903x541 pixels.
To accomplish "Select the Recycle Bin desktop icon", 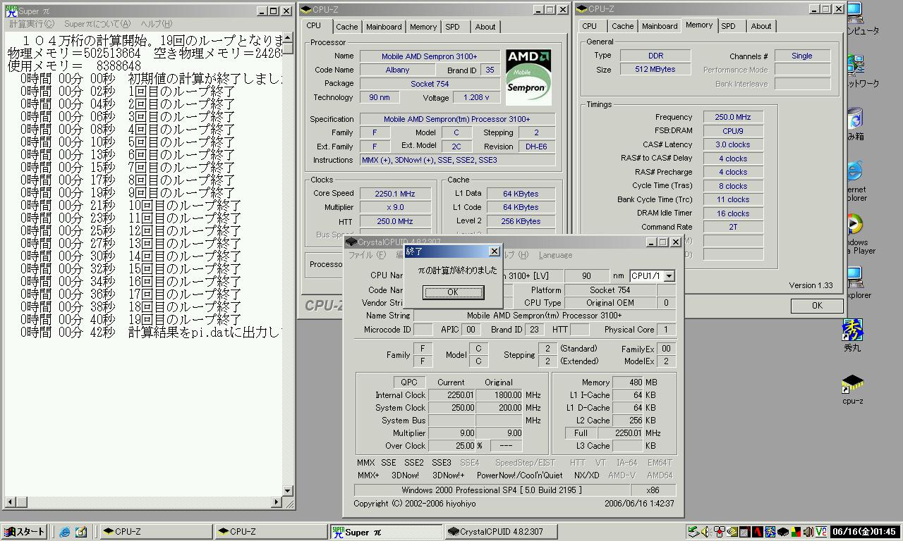I will click(x=854, y=124).
